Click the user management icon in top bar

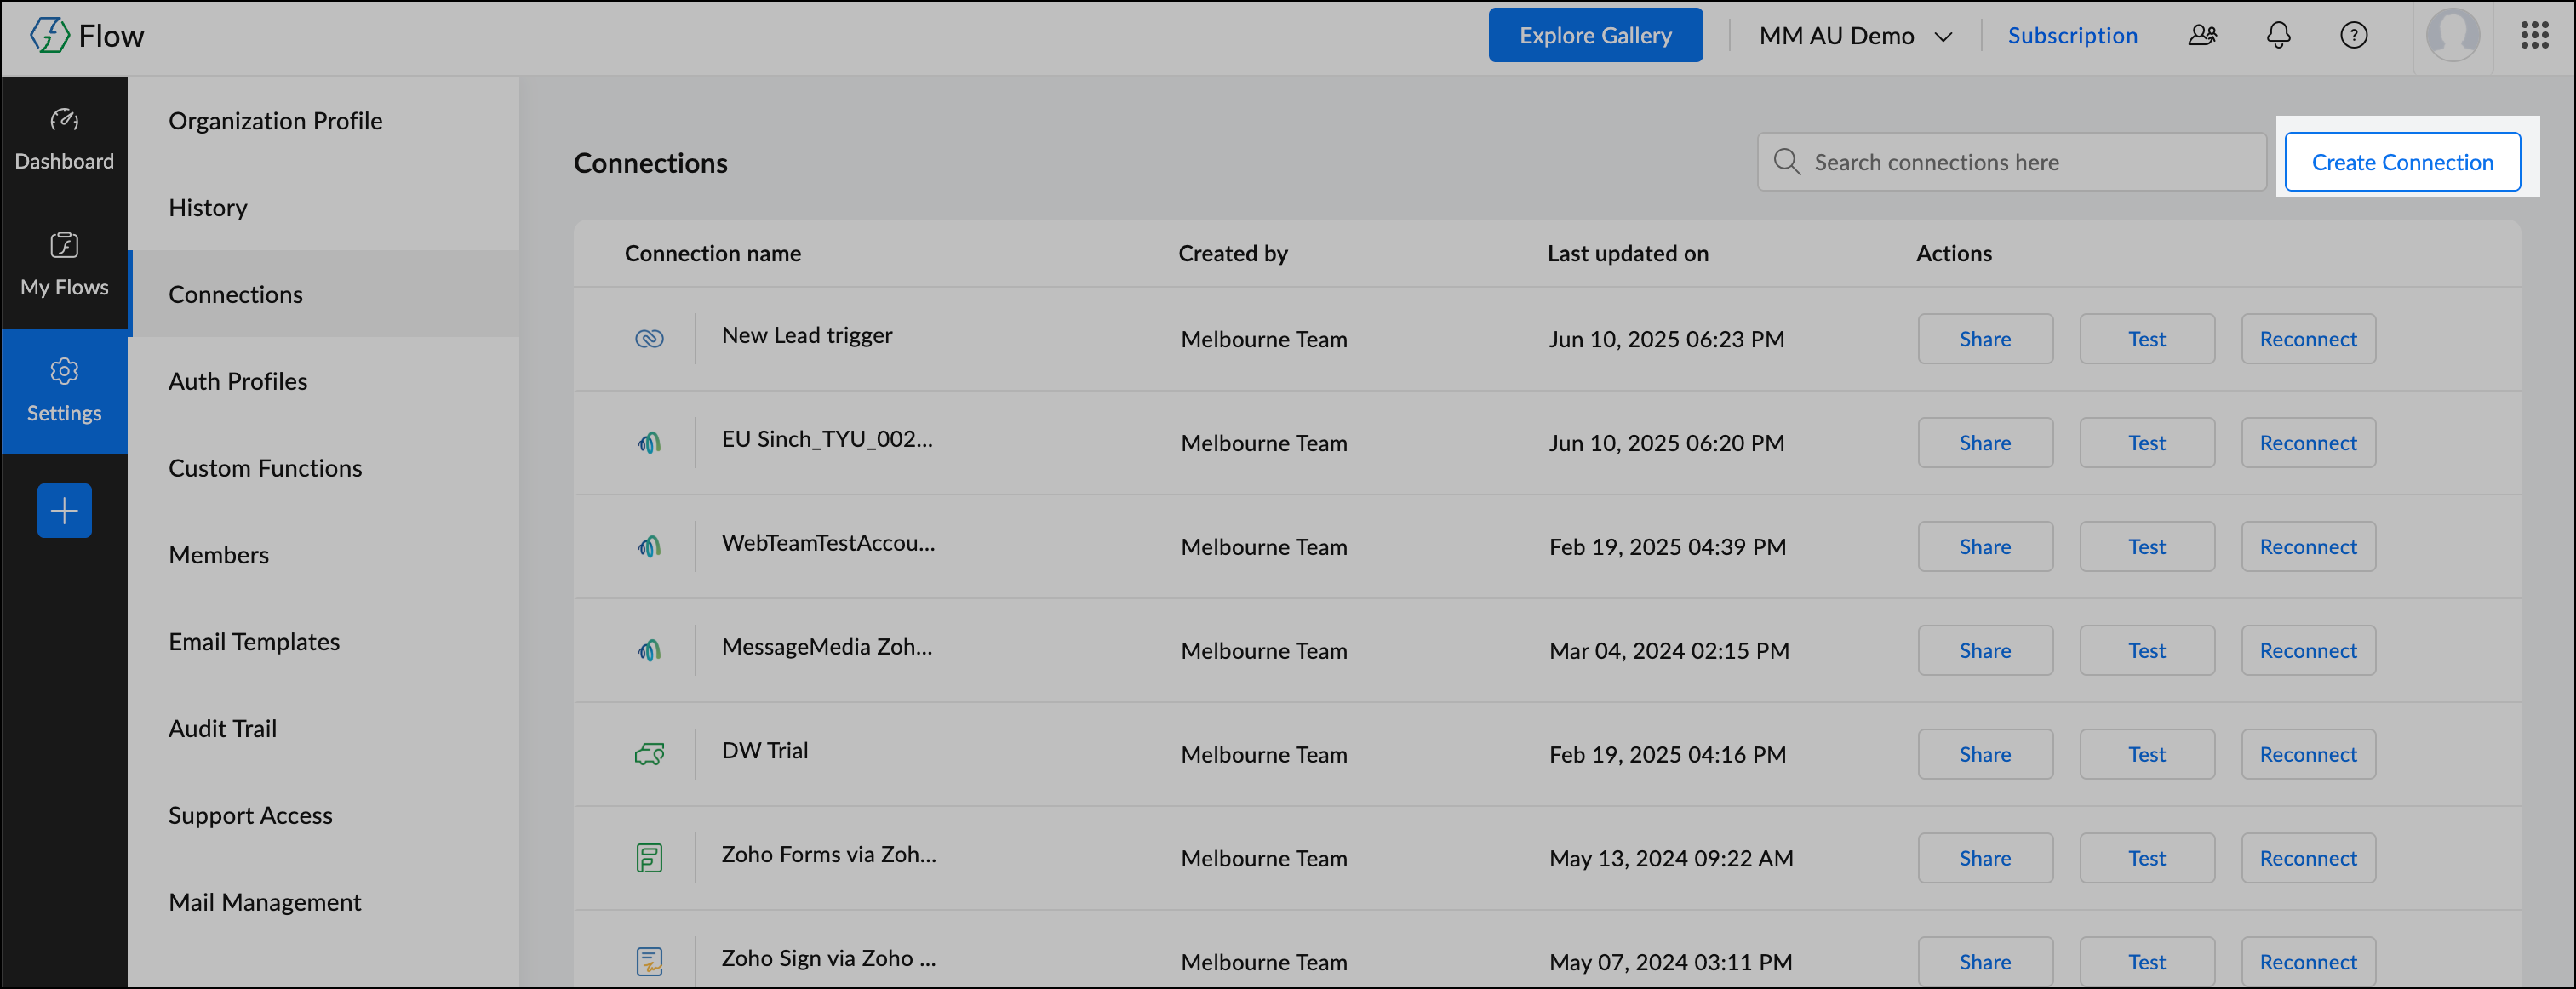[x=2202, y=35]
